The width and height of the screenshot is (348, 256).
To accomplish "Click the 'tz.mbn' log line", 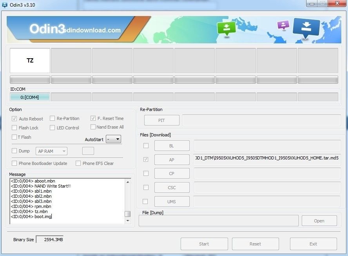I will coord(29,211).
